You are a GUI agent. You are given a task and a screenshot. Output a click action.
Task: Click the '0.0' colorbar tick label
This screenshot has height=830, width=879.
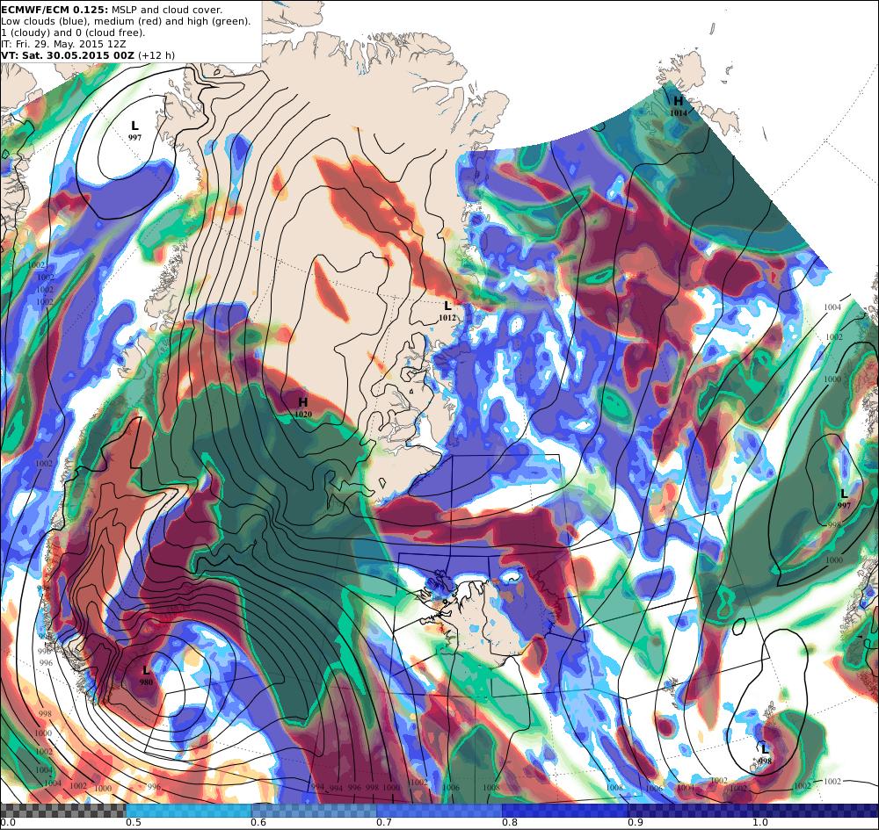pos(7,823)
